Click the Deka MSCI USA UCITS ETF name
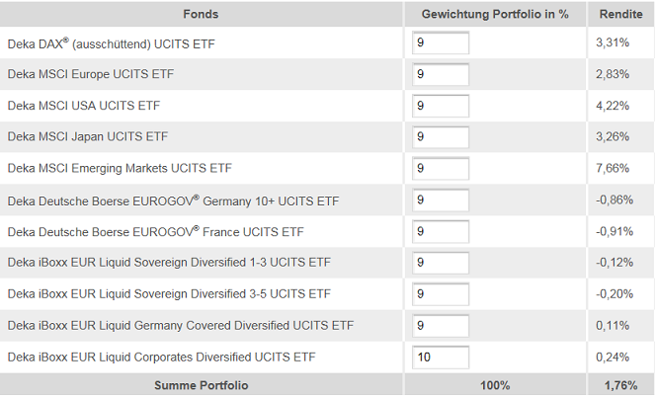Screen dimensions: 656x399 click(84, 106)
